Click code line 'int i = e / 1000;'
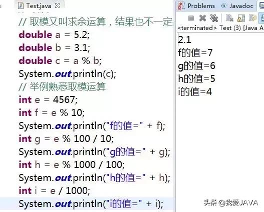The width and height of the screenshot is (264, 212). pyautogui.click(x=55, y=191)
